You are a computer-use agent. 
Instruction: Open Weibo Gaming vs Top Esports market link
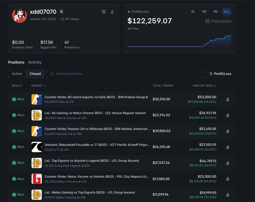point(90,192)
